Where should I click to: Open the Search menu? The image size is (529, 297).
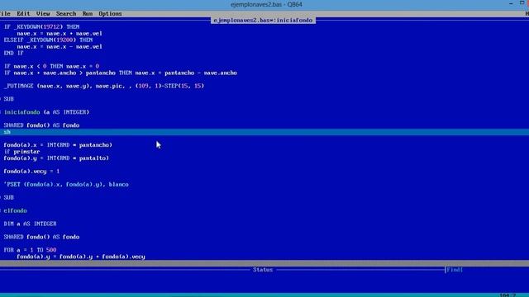(x=66, y=14)
